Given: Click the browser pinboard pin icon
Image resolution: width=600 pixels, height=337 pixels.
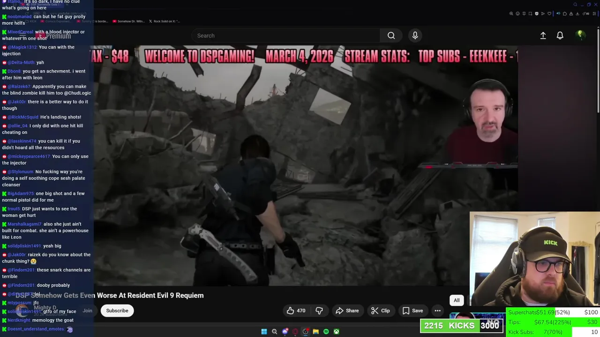Looking at the screenshot, I should pyautogui.click(x=524, y=14).
